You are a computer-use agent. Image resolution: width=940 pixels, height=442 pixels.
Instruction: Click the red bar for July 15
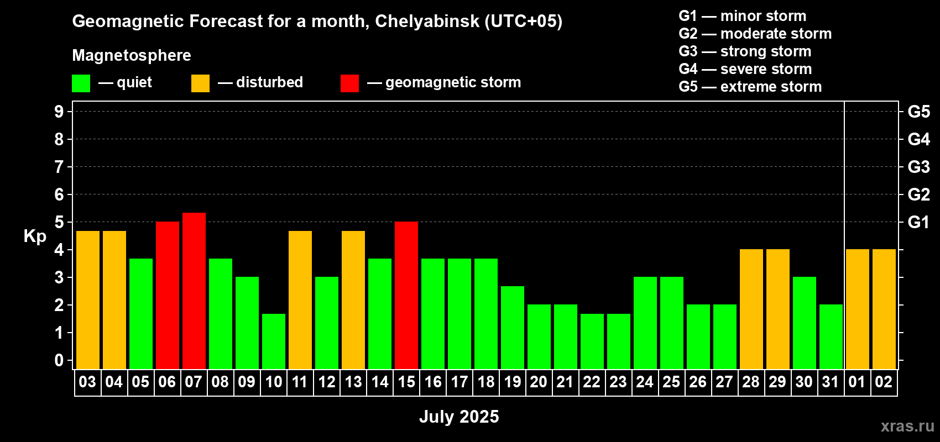(x=406, y=295)
